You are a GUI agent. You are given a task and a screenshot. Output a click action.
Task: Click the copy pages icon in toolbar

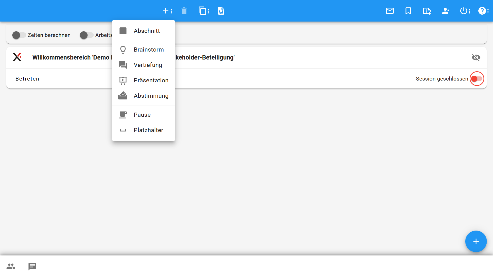pos(202,11)
